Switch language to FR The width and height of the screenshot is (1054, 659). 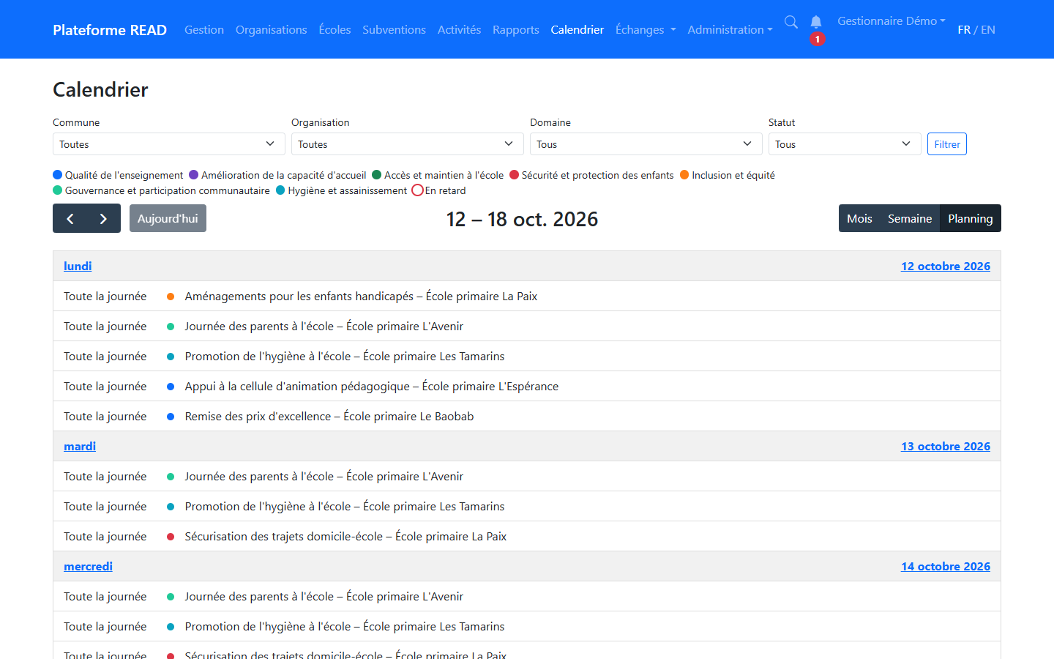(964, 29)
